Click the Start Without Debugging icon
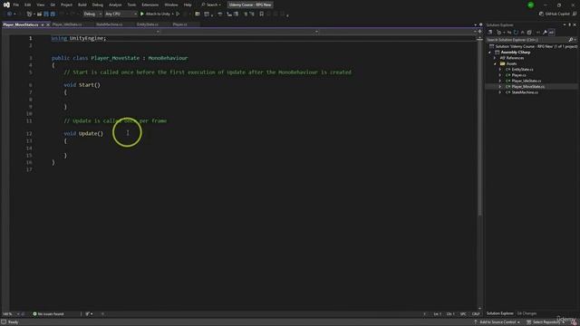This screenshot has height=326, width=580. click(x=178, y=14)
